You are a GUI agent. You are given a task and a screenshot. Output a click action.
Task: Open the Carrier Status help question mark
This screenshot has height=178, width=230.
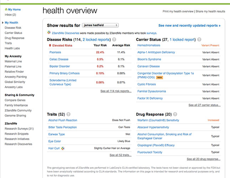199,39
